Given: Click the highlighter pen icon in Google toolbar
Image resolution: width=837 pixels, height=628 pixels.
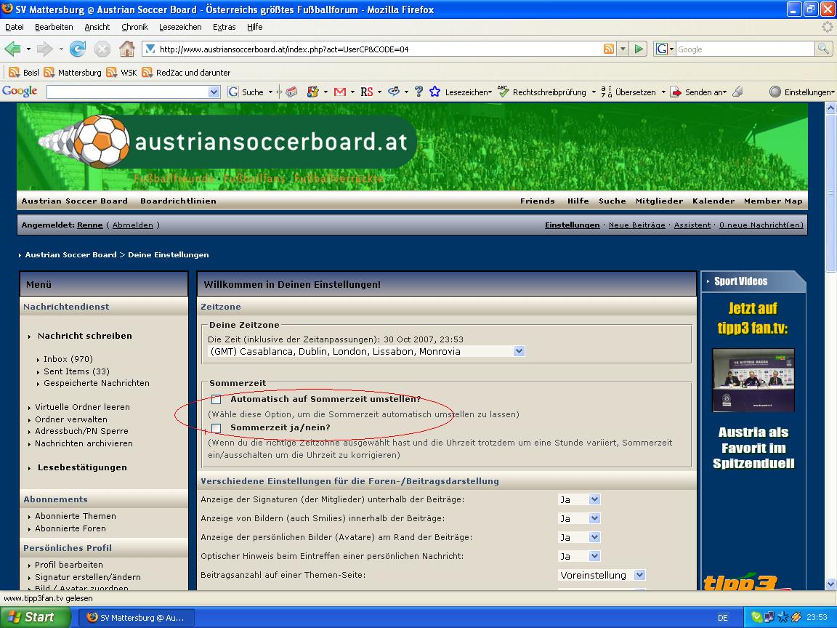Looking at the screenshot, I should [737, 92].
